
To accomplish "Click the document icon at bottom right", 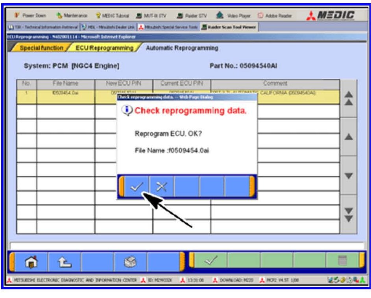I will [x=342, y=261].
